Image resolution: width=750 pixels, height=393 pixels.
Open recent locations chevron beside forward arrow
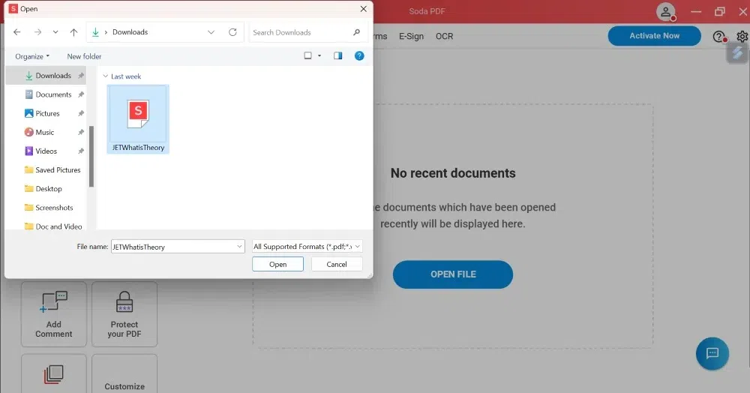click(x=55, y=32)
